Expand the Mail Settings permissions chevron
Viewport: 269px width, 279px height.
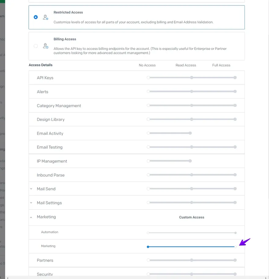coord(31,203)
